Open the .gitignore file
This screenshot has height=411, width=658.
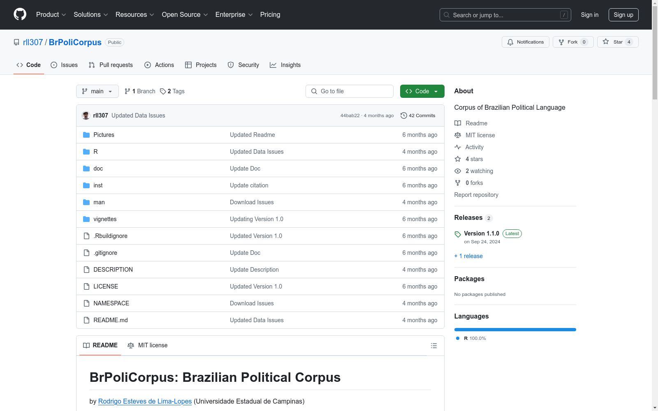[x=105, y=253]
